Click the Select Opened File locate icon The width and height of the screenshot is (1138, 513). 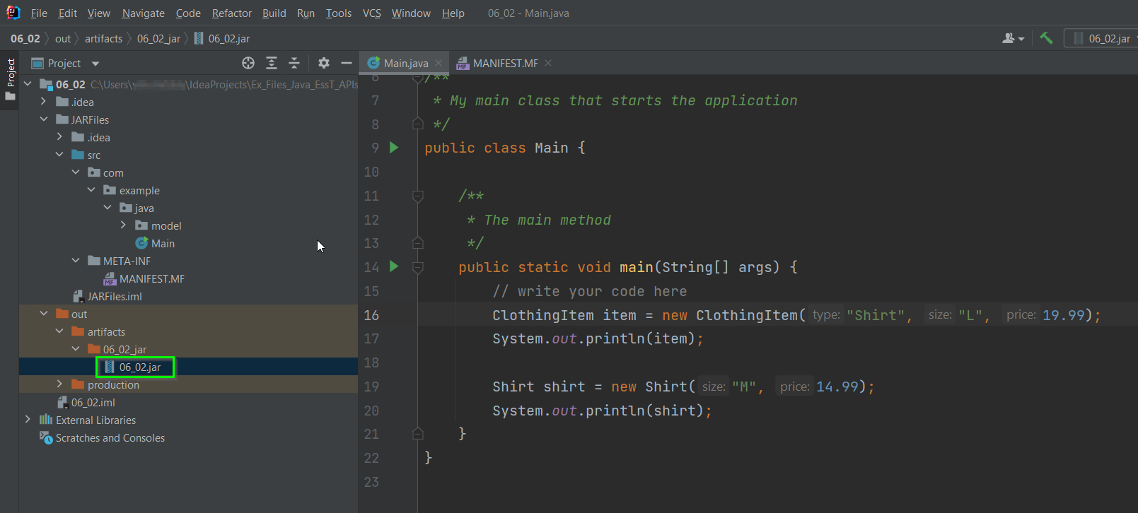tap(248, 63)
